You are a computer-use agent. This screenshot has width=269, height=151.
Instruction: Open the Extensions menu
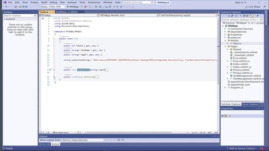point(94,3)
